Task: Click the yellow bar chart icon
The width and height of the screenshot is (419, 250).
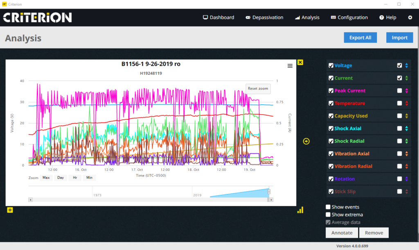Action: (x=300, y=210)
